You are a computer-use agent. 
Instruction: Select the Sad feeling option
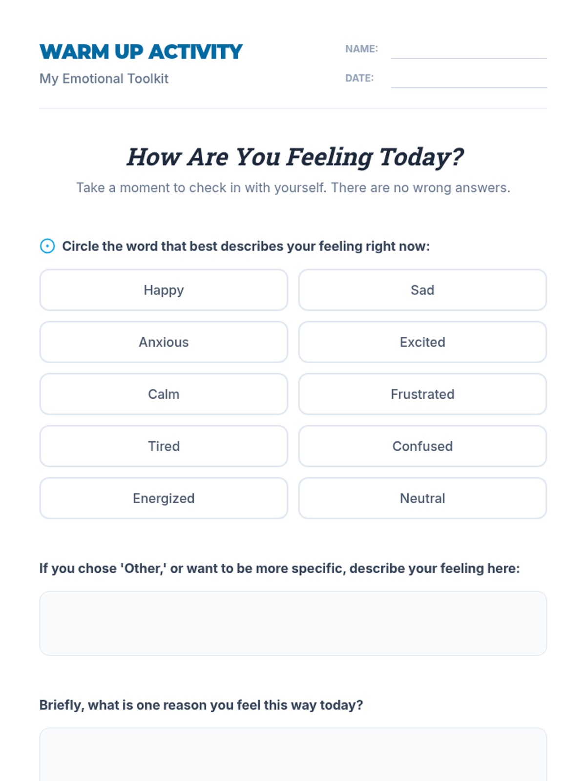pyautogui.click(x=422, y=290)
